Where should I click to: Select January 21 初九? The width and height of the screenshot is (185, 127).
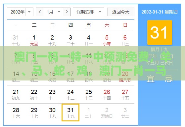coord(16,95)
